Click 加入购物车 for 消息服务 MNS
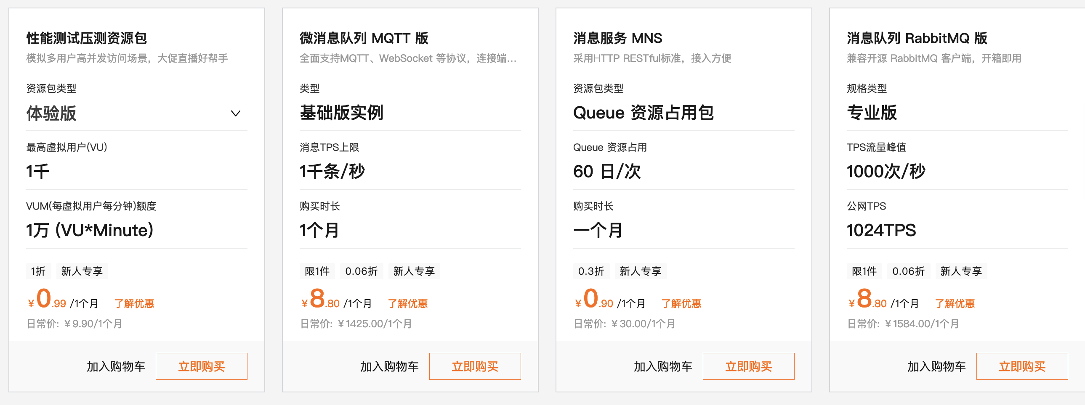The image size is (1085, 405). click(x=662, y=366)
